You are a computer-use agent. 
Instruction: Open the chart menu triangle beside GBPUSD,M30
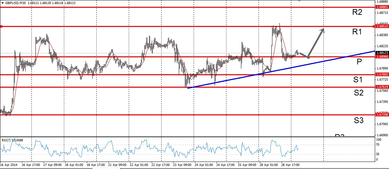tap(2, 3)
